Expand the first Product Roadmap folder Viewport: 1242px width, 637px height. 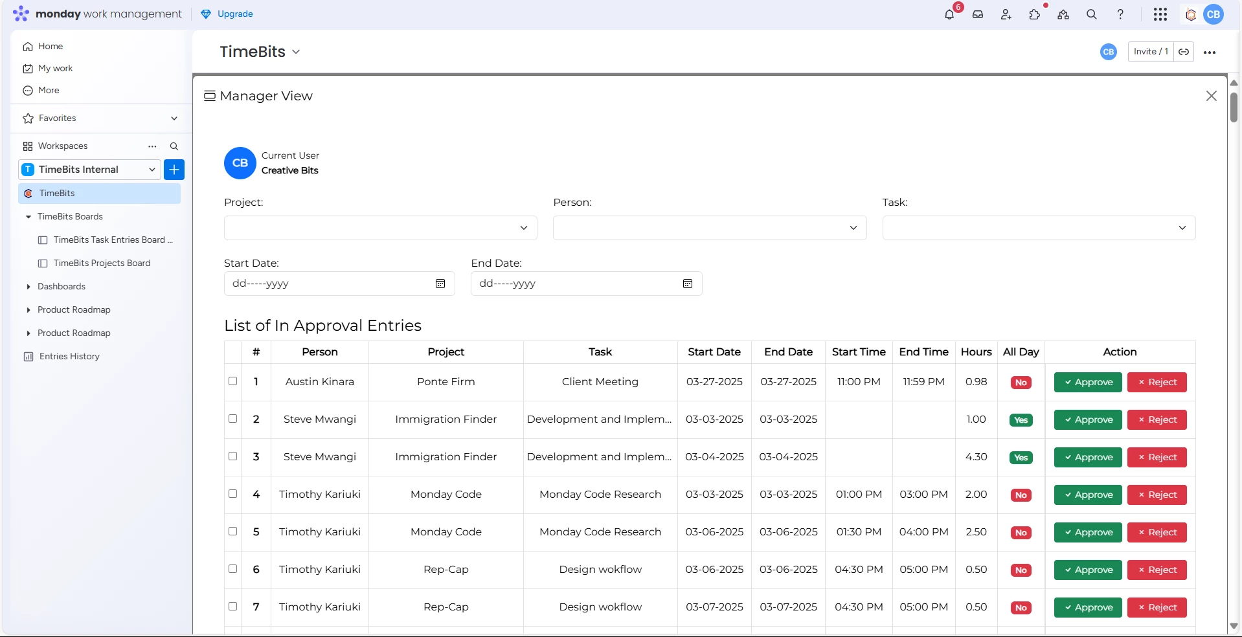[x=28, y=310]
